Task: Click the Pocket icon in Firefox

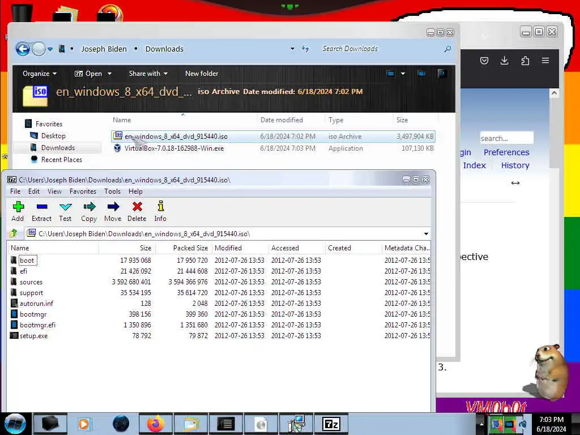Action: tap(484, 61)
